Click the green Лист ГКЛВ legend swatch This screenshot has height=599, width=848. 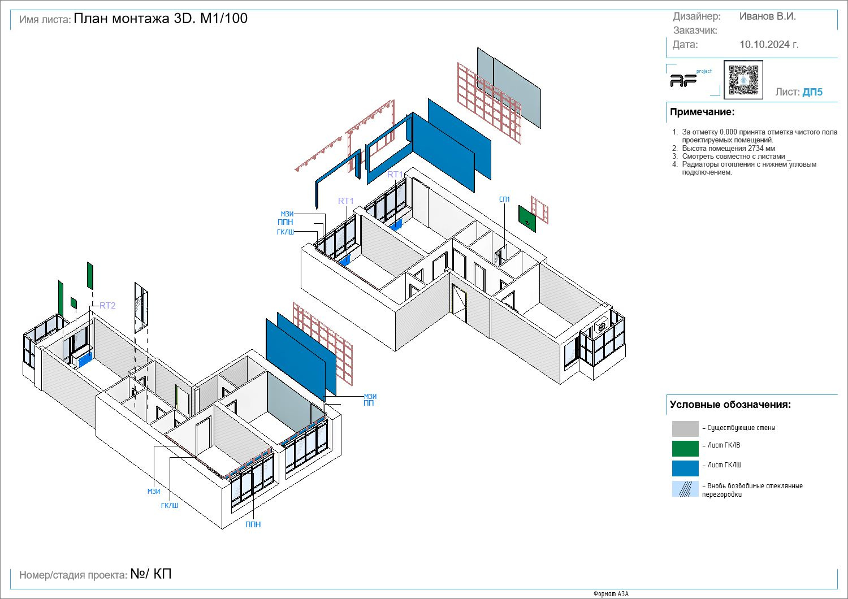click(x=685, y=448)
